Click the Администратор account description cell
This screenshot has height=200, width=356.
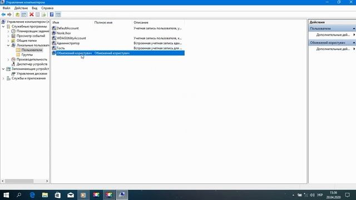[158, 43]
